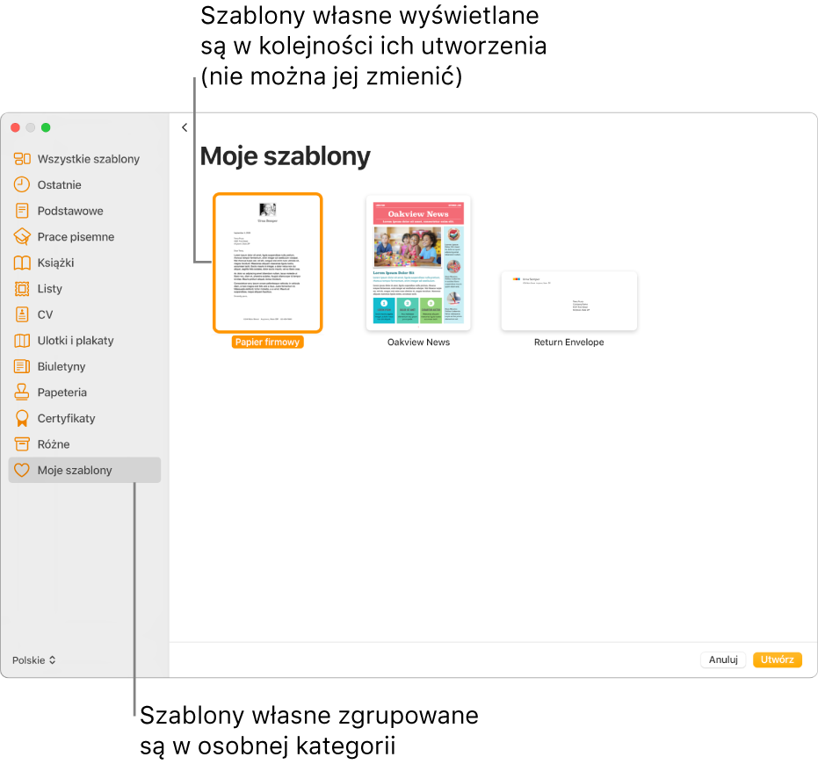The image size is (818, 764).
Task: Click the Ostatnie clock icon
Action: [x=22, y=184]
